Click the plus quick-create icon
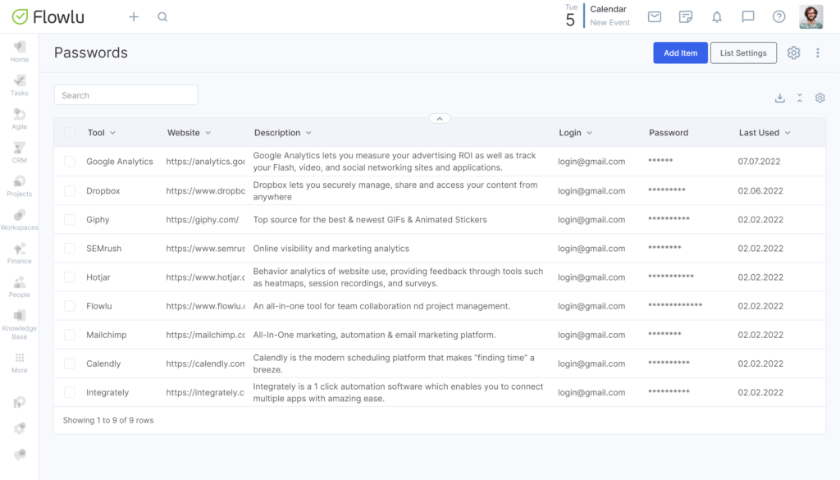840x480 pixels. point(134,17)
